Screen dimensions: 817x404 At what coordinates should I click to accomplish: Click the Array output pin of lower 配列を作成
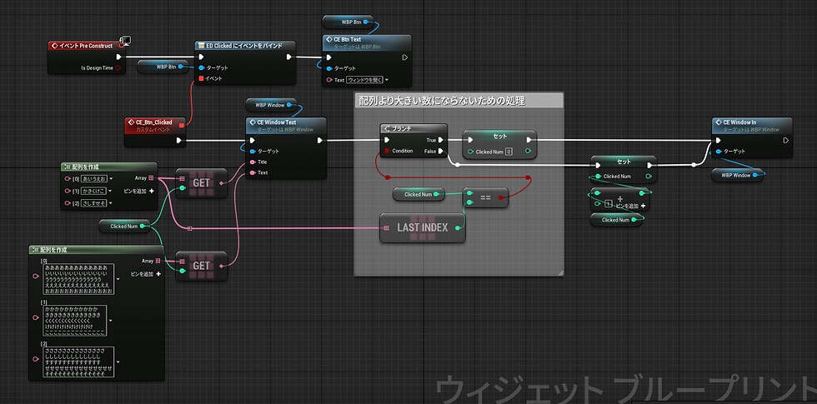(x=158, y=261)
